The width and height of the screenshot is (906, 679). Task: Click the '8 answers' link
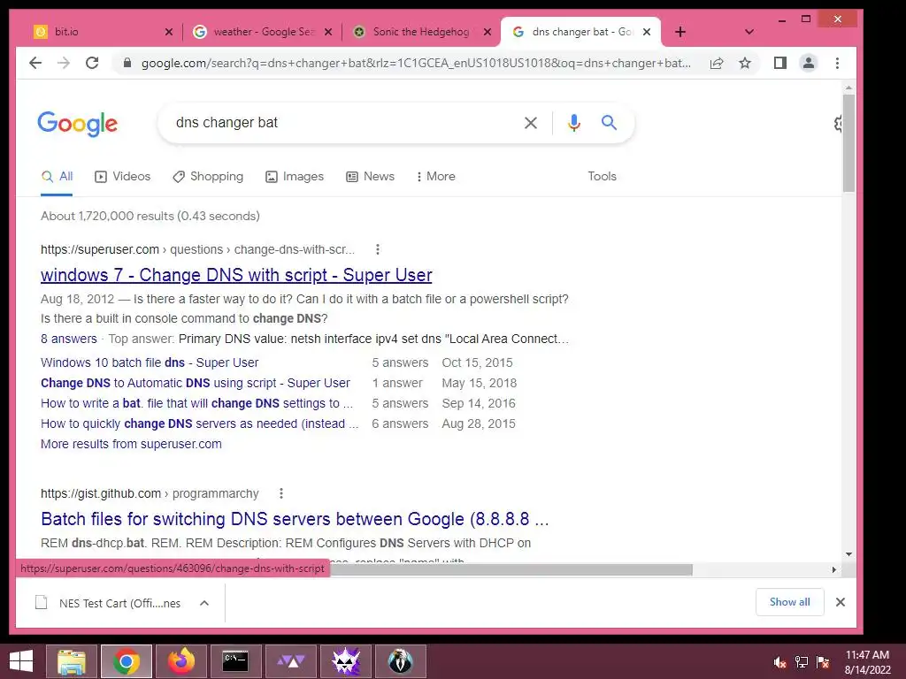(69, 339)
